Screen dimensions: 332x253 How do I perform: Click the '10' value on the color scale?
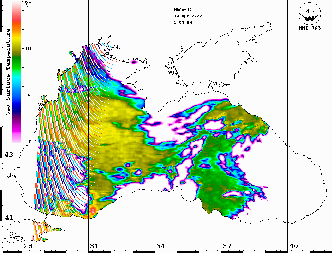pos(28,48)
